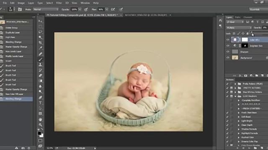The image size is (268, 150).
Task: Select the Zoom tool
Action: coord(40,125)
